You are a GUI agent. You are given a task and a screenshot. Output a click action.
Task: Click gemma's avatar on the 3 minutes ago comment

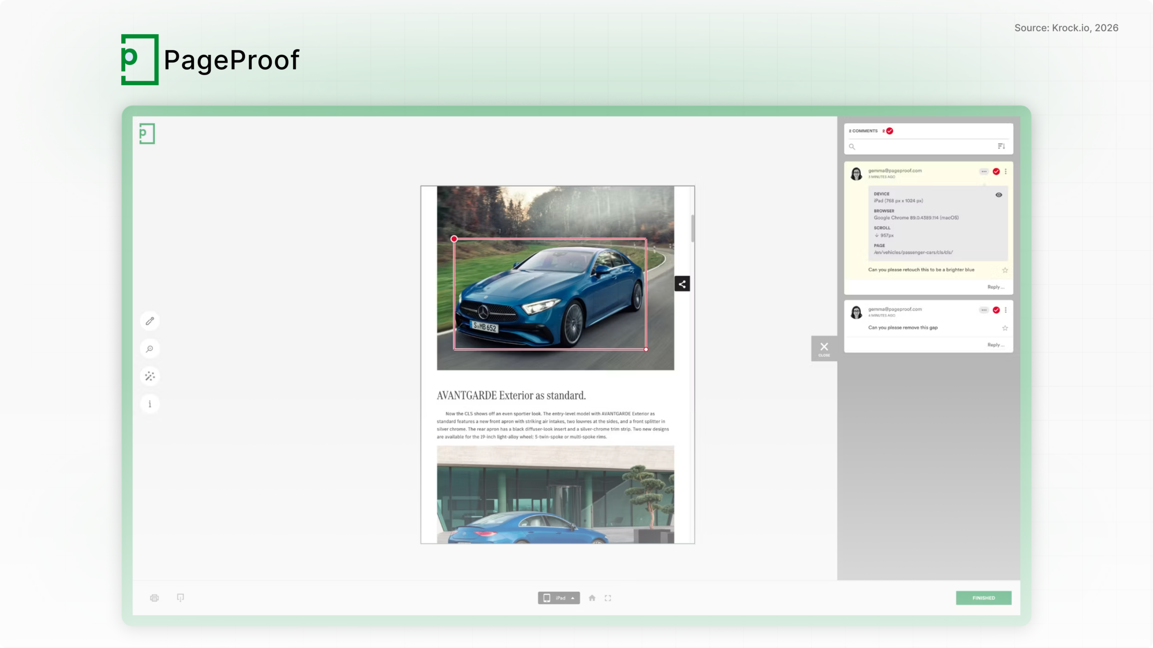click(856, 174)
